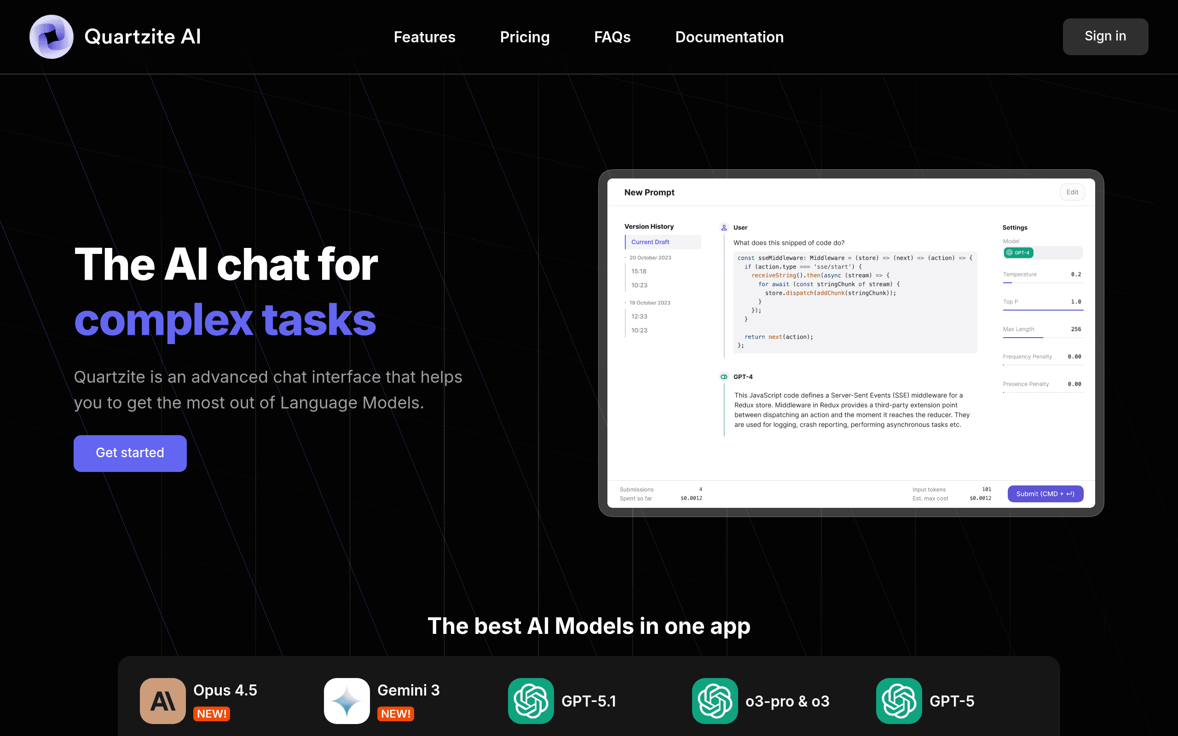Click Submit (CMD + ↵) button
The height and width of the screenshot is (736, 1178).
(x=1045, y=494)
